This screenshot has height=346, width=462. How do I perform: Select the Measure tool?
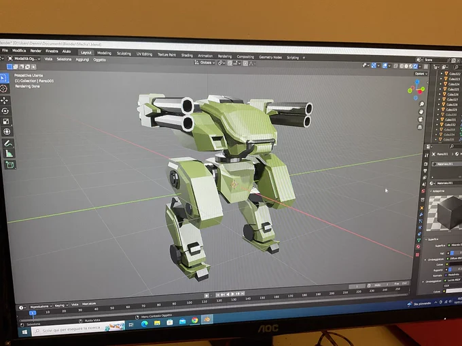tap(9, 153)
